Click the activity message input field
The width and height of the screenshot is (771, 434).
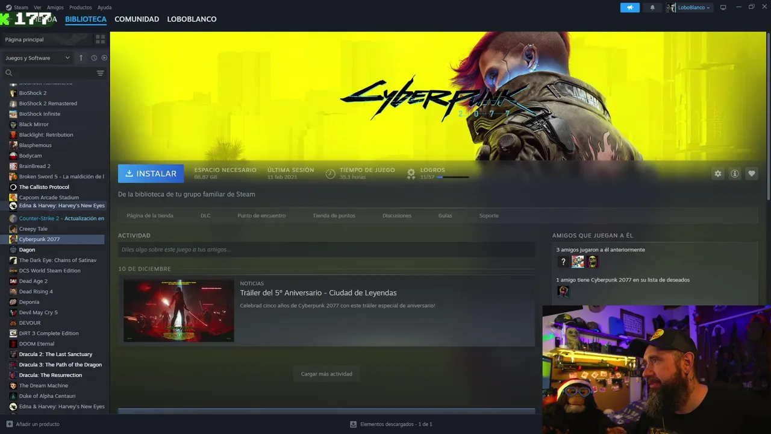tap(326, 250)
